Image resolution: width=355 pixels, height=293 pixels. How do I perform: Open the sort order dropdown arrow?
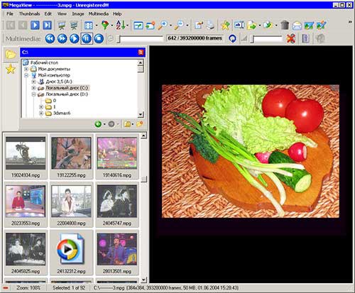tap(128, 26)
